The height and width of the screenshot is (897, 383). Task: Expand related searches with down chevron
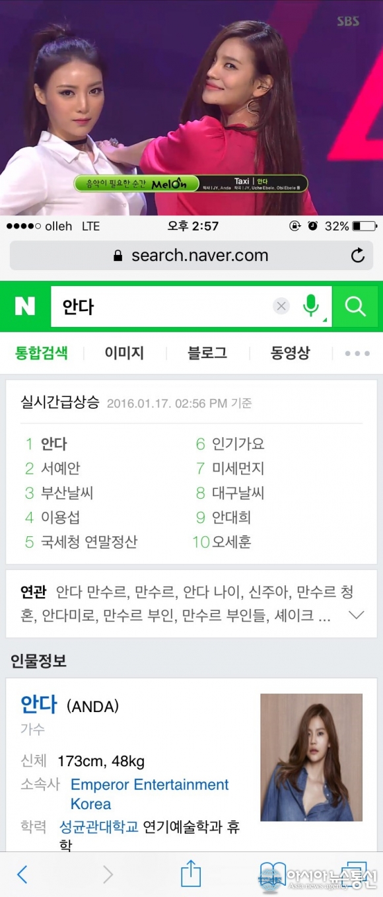[357, 615]
